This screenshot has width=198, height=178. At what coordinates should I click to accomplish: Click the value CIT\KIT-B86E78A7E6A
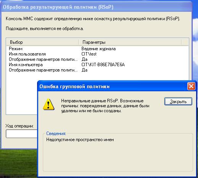[103, 65]
